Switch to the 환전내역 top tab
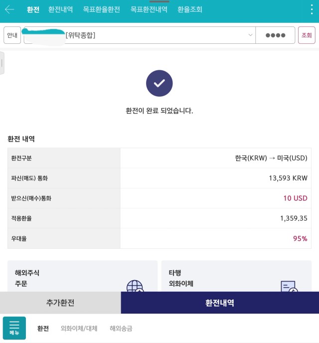 pos(61,9)
